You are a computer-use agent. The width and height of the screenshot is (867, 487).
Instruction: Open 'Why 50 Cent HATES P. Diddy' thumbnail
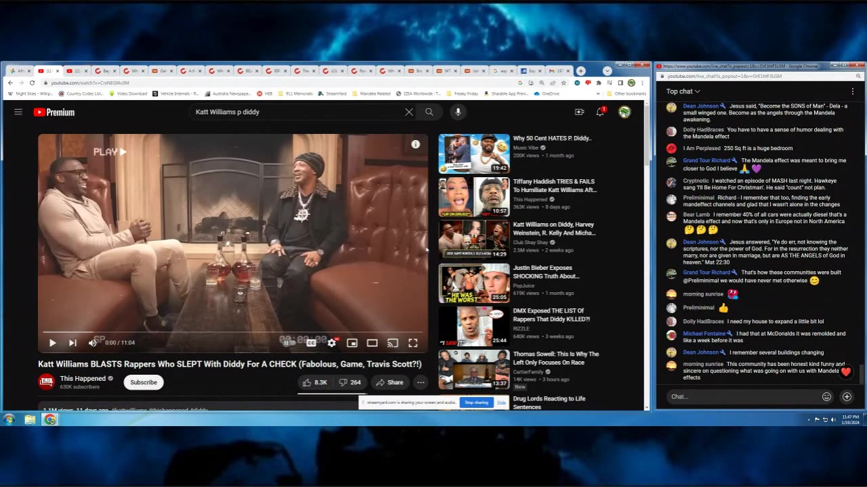[474, 154]
